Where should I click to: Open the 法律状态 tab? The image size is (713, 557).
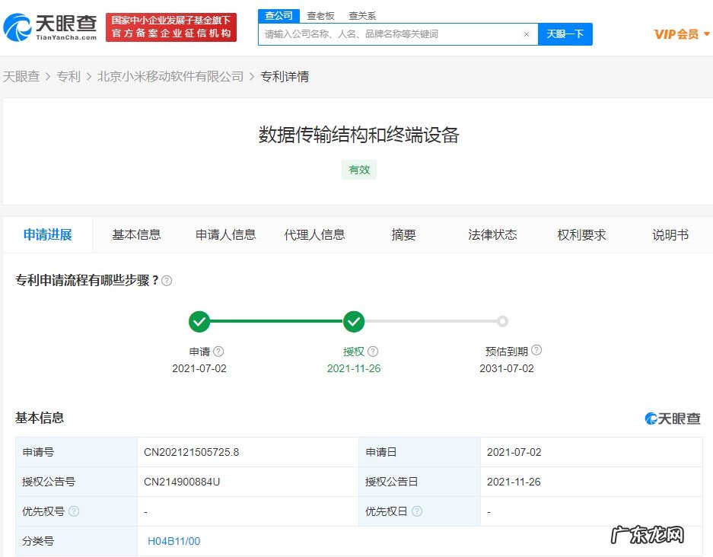492,235
